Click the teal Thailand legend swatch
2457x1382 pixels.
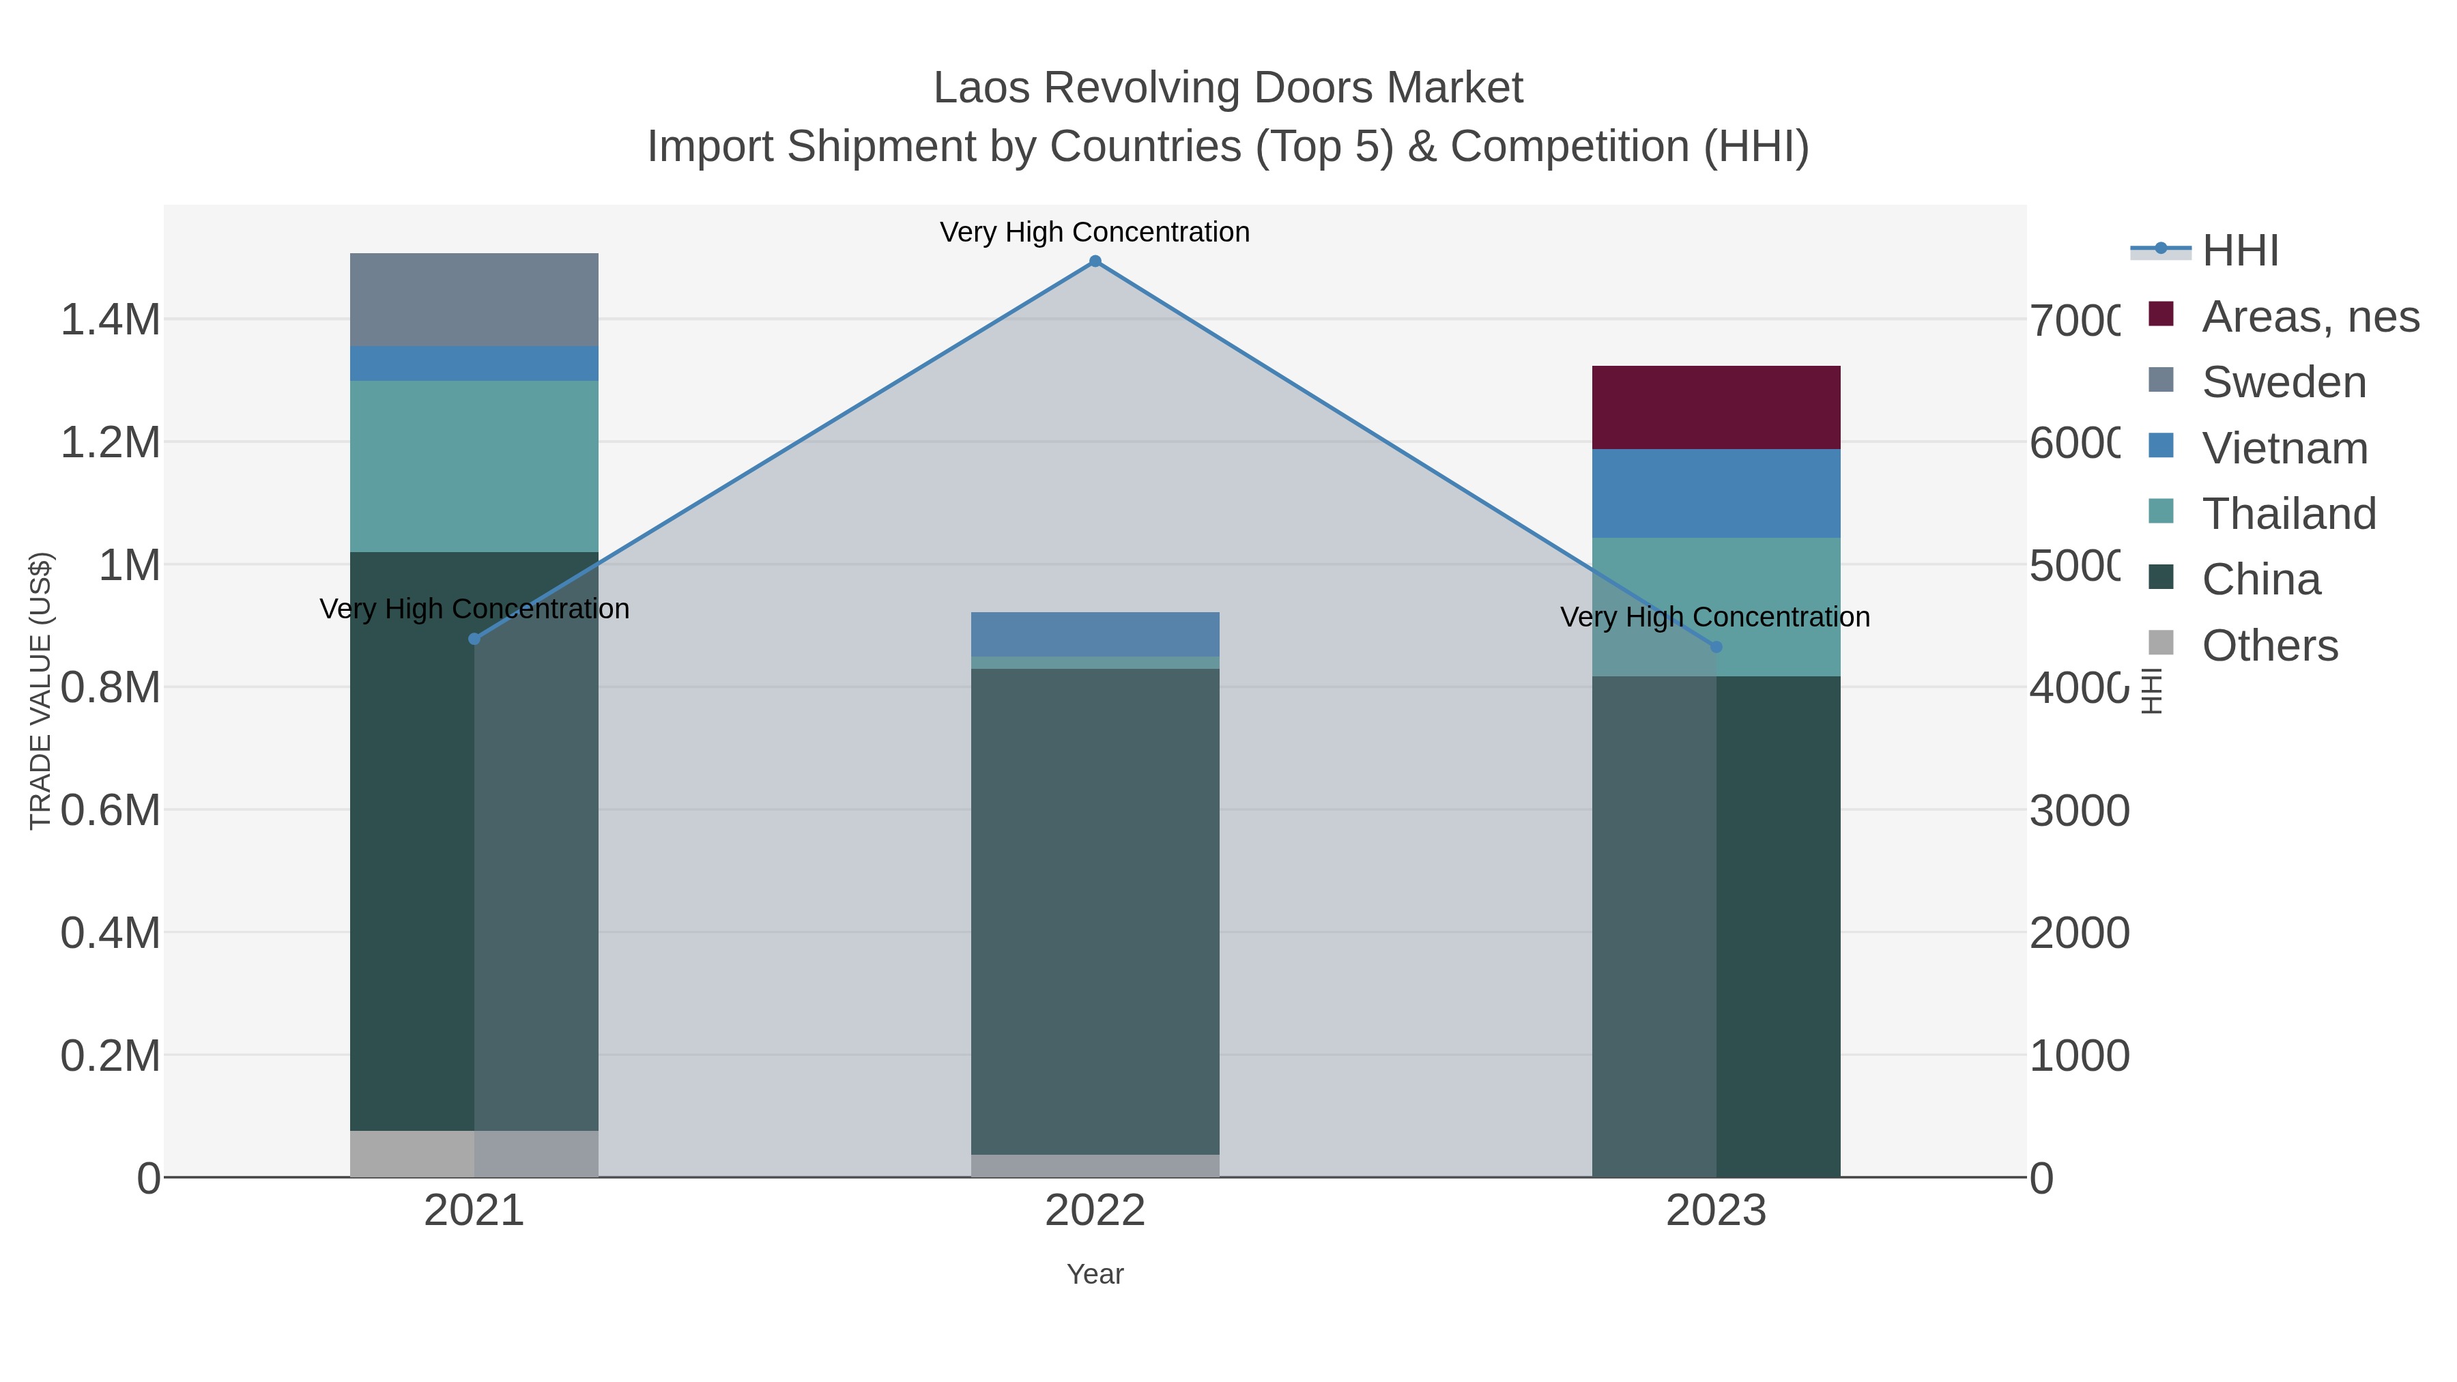[x=2161, y=511]
